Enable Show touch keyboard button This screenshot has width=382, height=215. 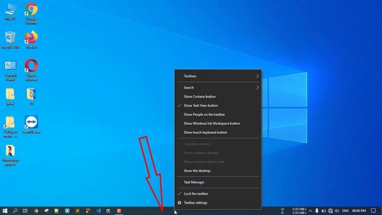pyautogui.click(x=218, y=133)
